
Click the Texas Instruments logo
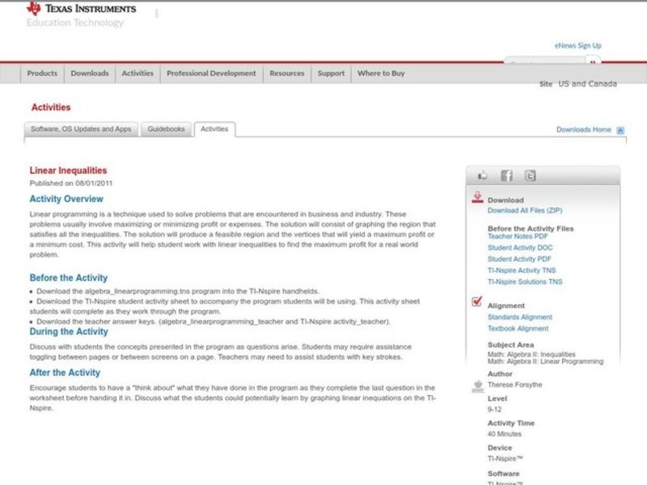(81, 10)
